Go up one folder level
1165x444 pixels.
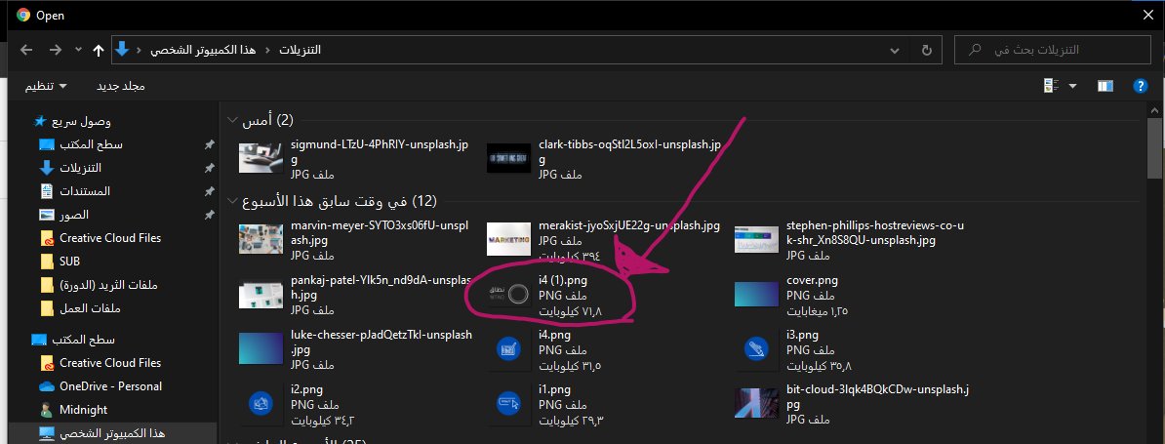point(99,50)
